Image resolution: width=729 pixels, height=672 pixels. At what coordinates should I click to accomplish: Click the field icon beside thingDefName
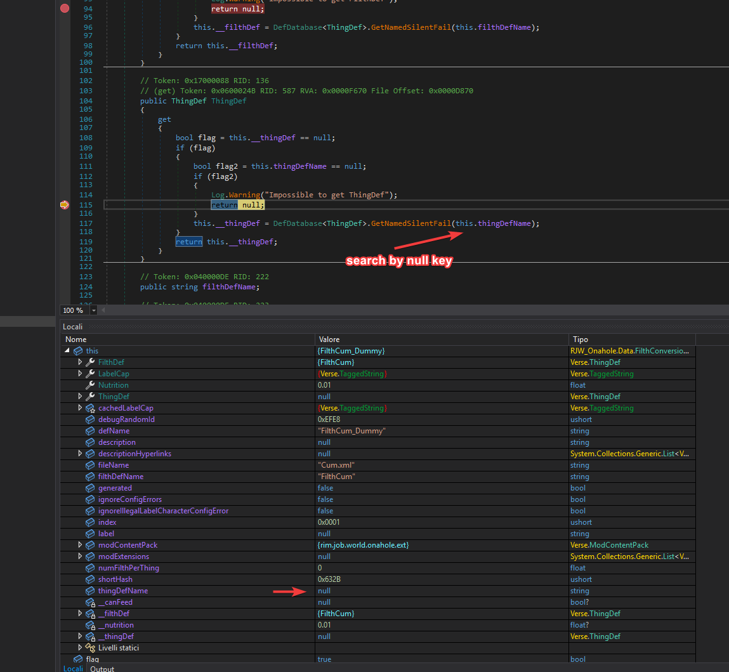pyautogui.click(x=89, y=590)
